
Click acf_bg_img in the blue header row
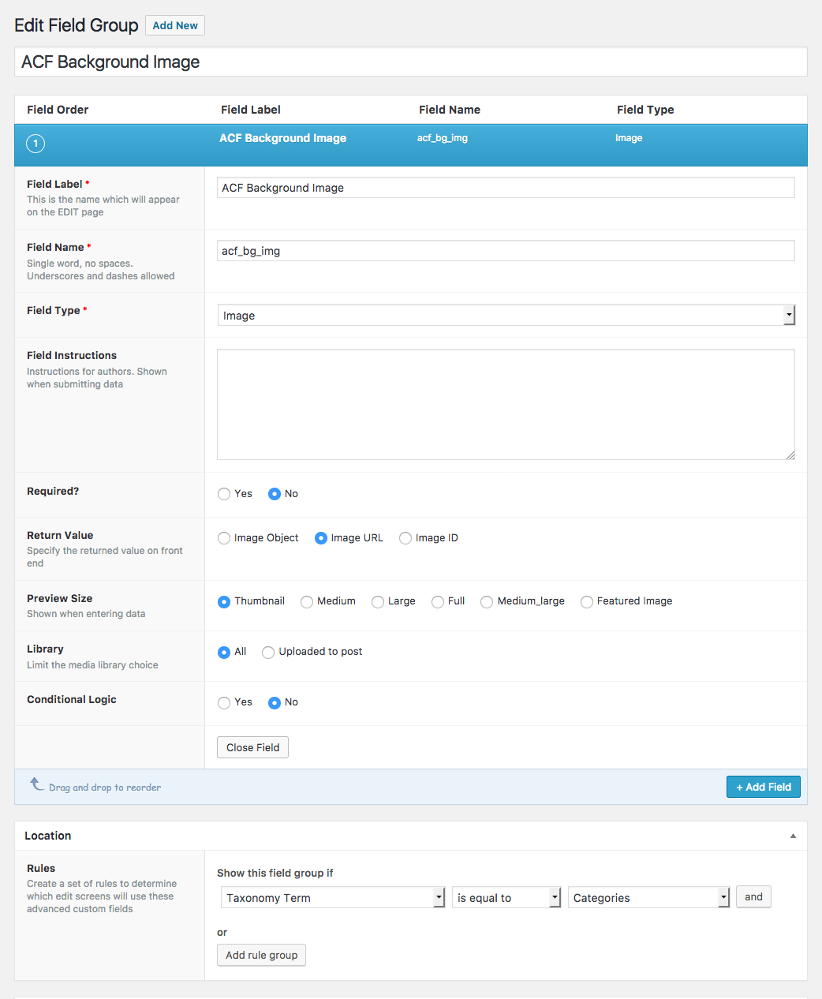(x=443, y=138)
